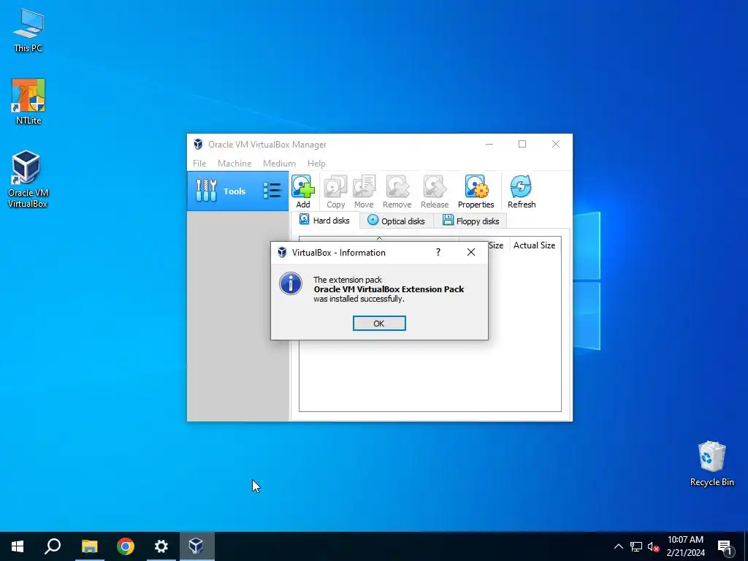The width and height of the screenshot is (748, 561).
Task: Click the question mark help button in dialog
Action: point(438,252)
